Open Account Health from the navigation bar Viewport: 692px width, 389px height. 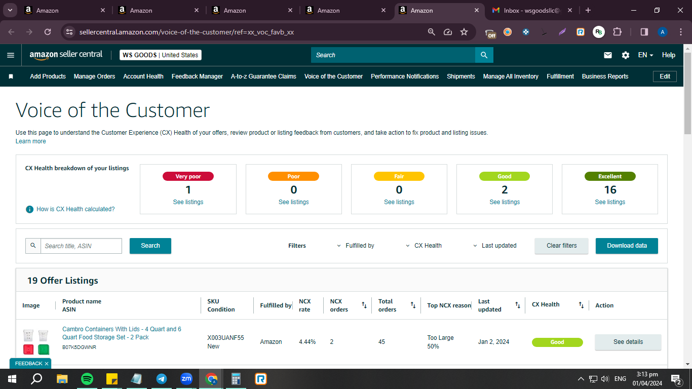143,76
